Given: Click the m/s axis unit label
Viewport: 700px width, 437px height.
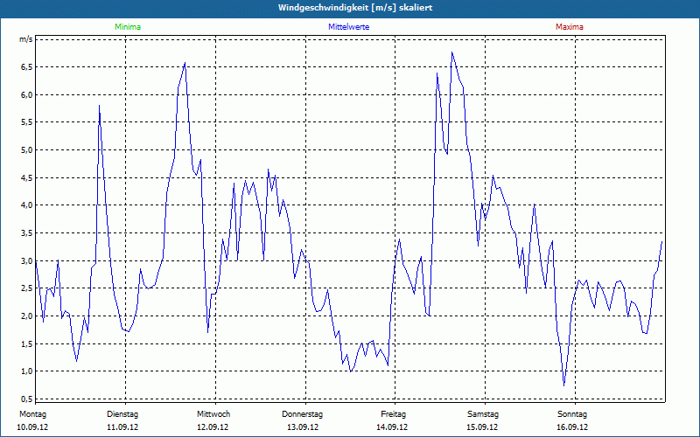Looking at the screenshot, I should pyautogui.click(x=26, y=39).
